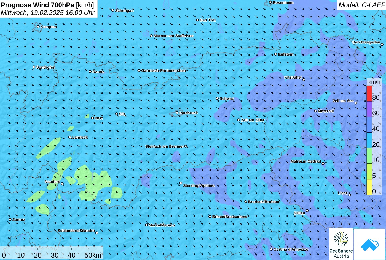The height and width of the screenshot is (260, 386).
Task: Click the Steinach am Brenner label
Action: coord(164,146)
